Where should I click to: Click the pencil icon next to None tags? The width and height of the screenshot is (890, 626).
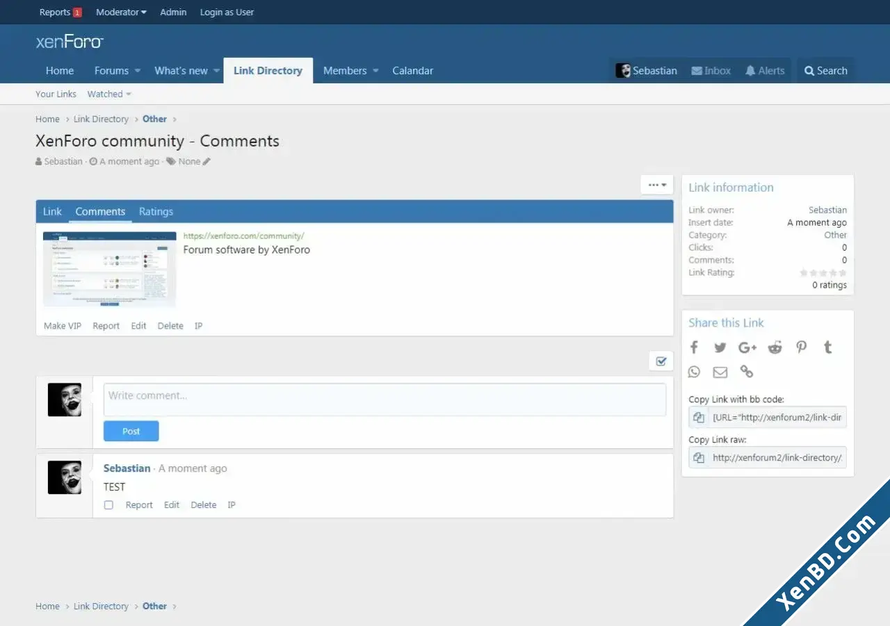tap(207, 161)
